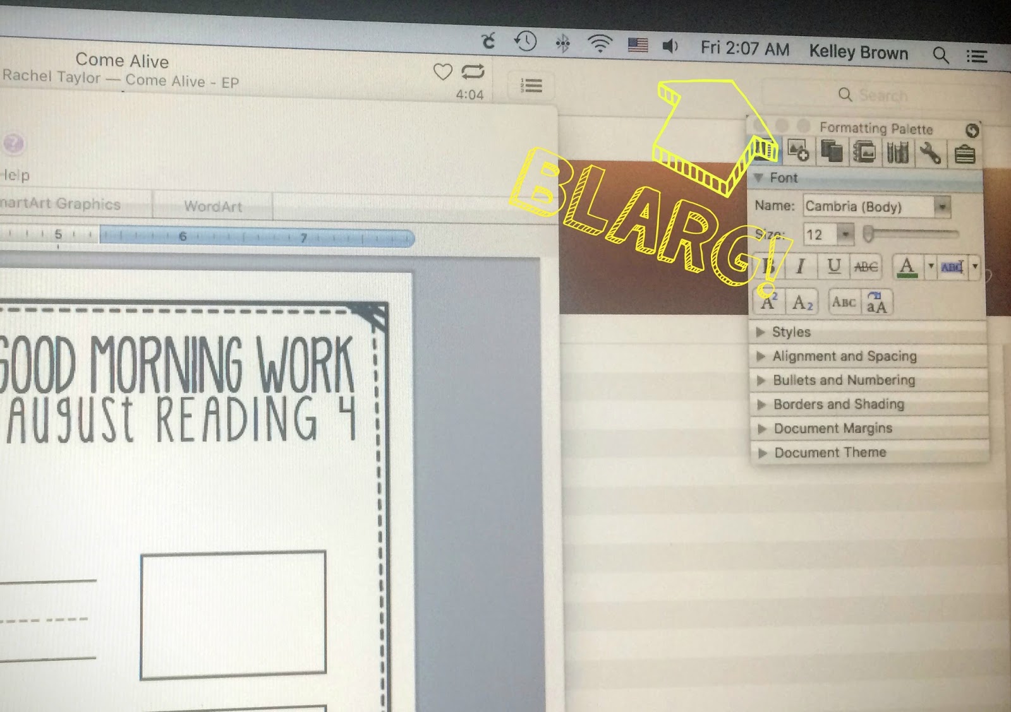The height and width of the screenshot is (712, 1011).
Task: Click the Cambria (Body) font name field
Action: click(869, 206)
